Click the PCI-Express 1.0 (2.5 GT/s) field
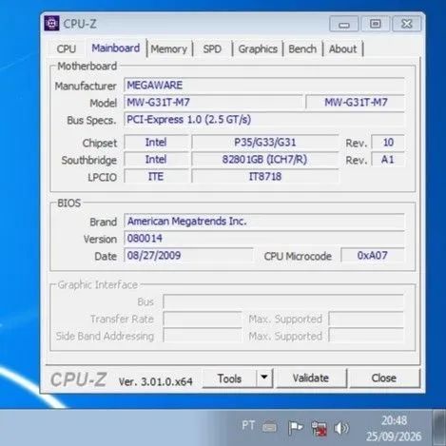Screen dimensions: 446x446 coord(264,120)
